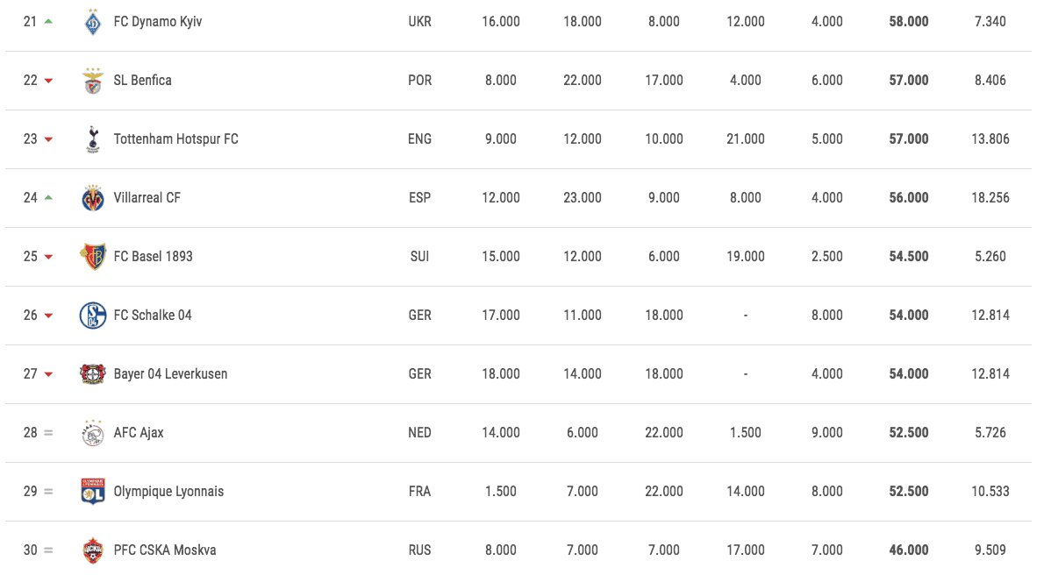
Task: Click the green up arrow at rank 21
Action: [48, 21]
